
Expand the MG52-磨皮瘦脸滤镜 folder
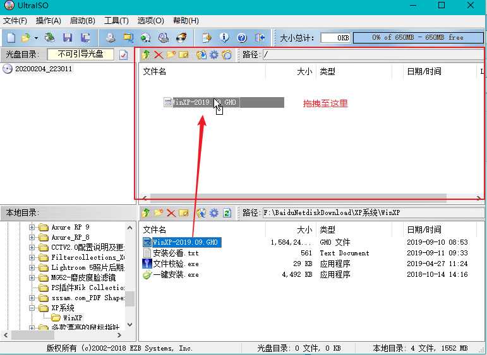[32, 277]
